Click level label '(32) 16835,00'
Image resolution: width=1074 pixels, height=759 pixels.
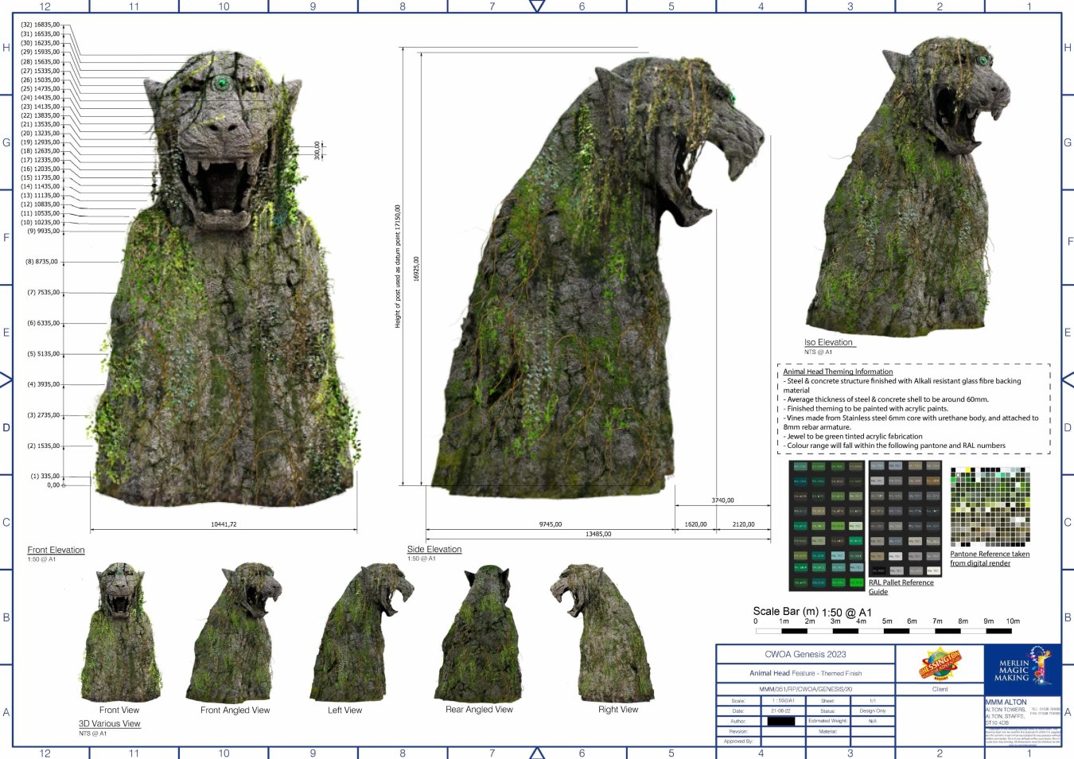[40, 25]
